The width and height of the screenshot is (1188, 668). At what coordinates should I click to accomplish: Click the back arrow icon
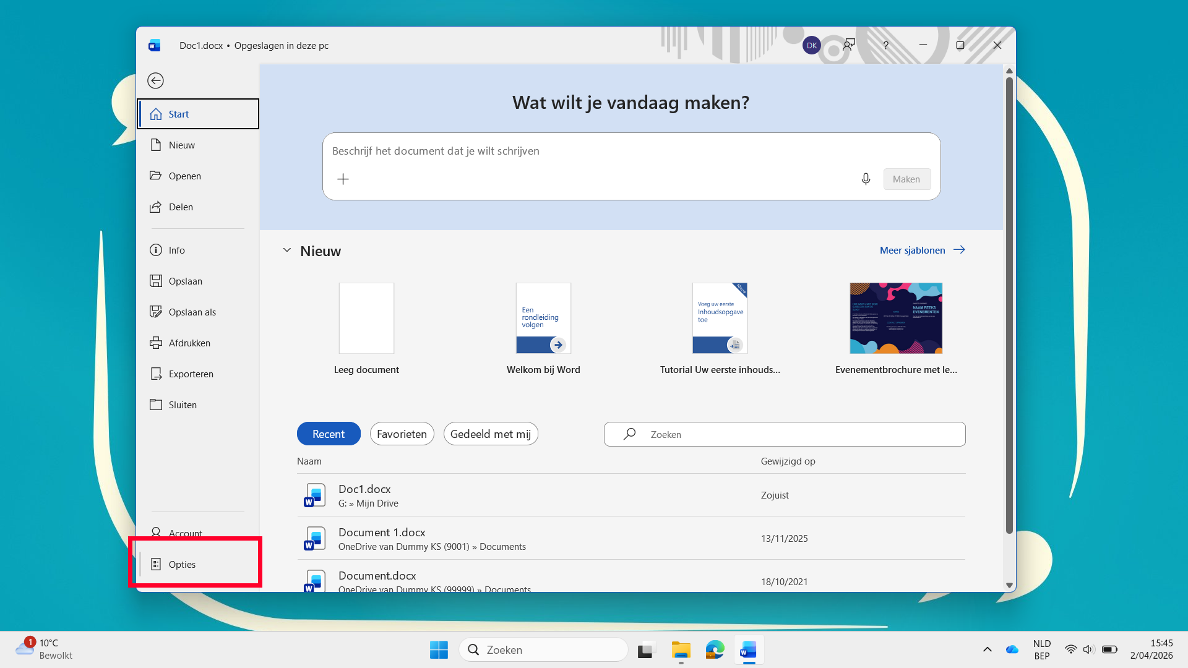(x=155, y=81)
